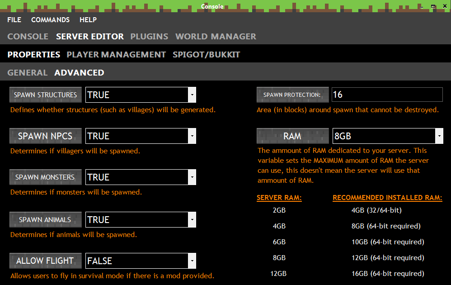The height and width of the screenshot is (285, 451).
Task: Click inside the SPAWN PROTECTION field
Action: [387, 95]
